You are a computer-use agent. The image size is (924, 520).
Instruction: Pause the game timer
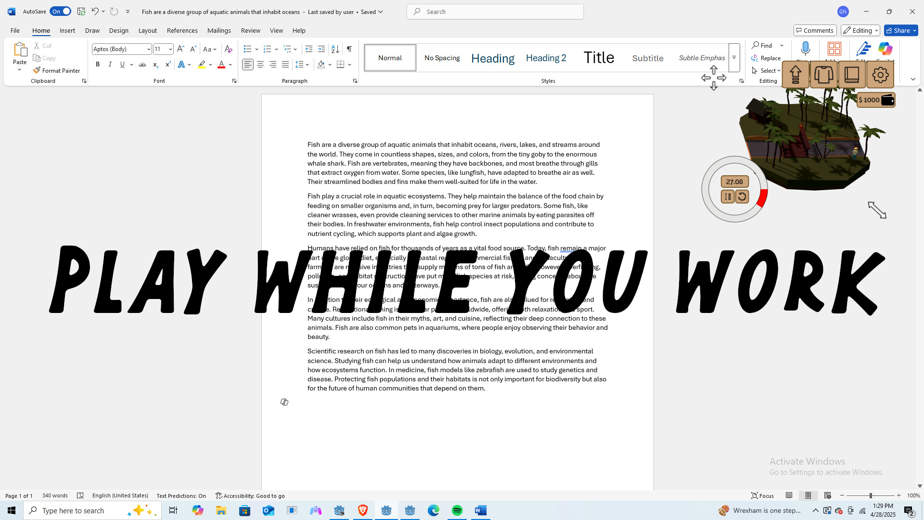tap(728, 196)
